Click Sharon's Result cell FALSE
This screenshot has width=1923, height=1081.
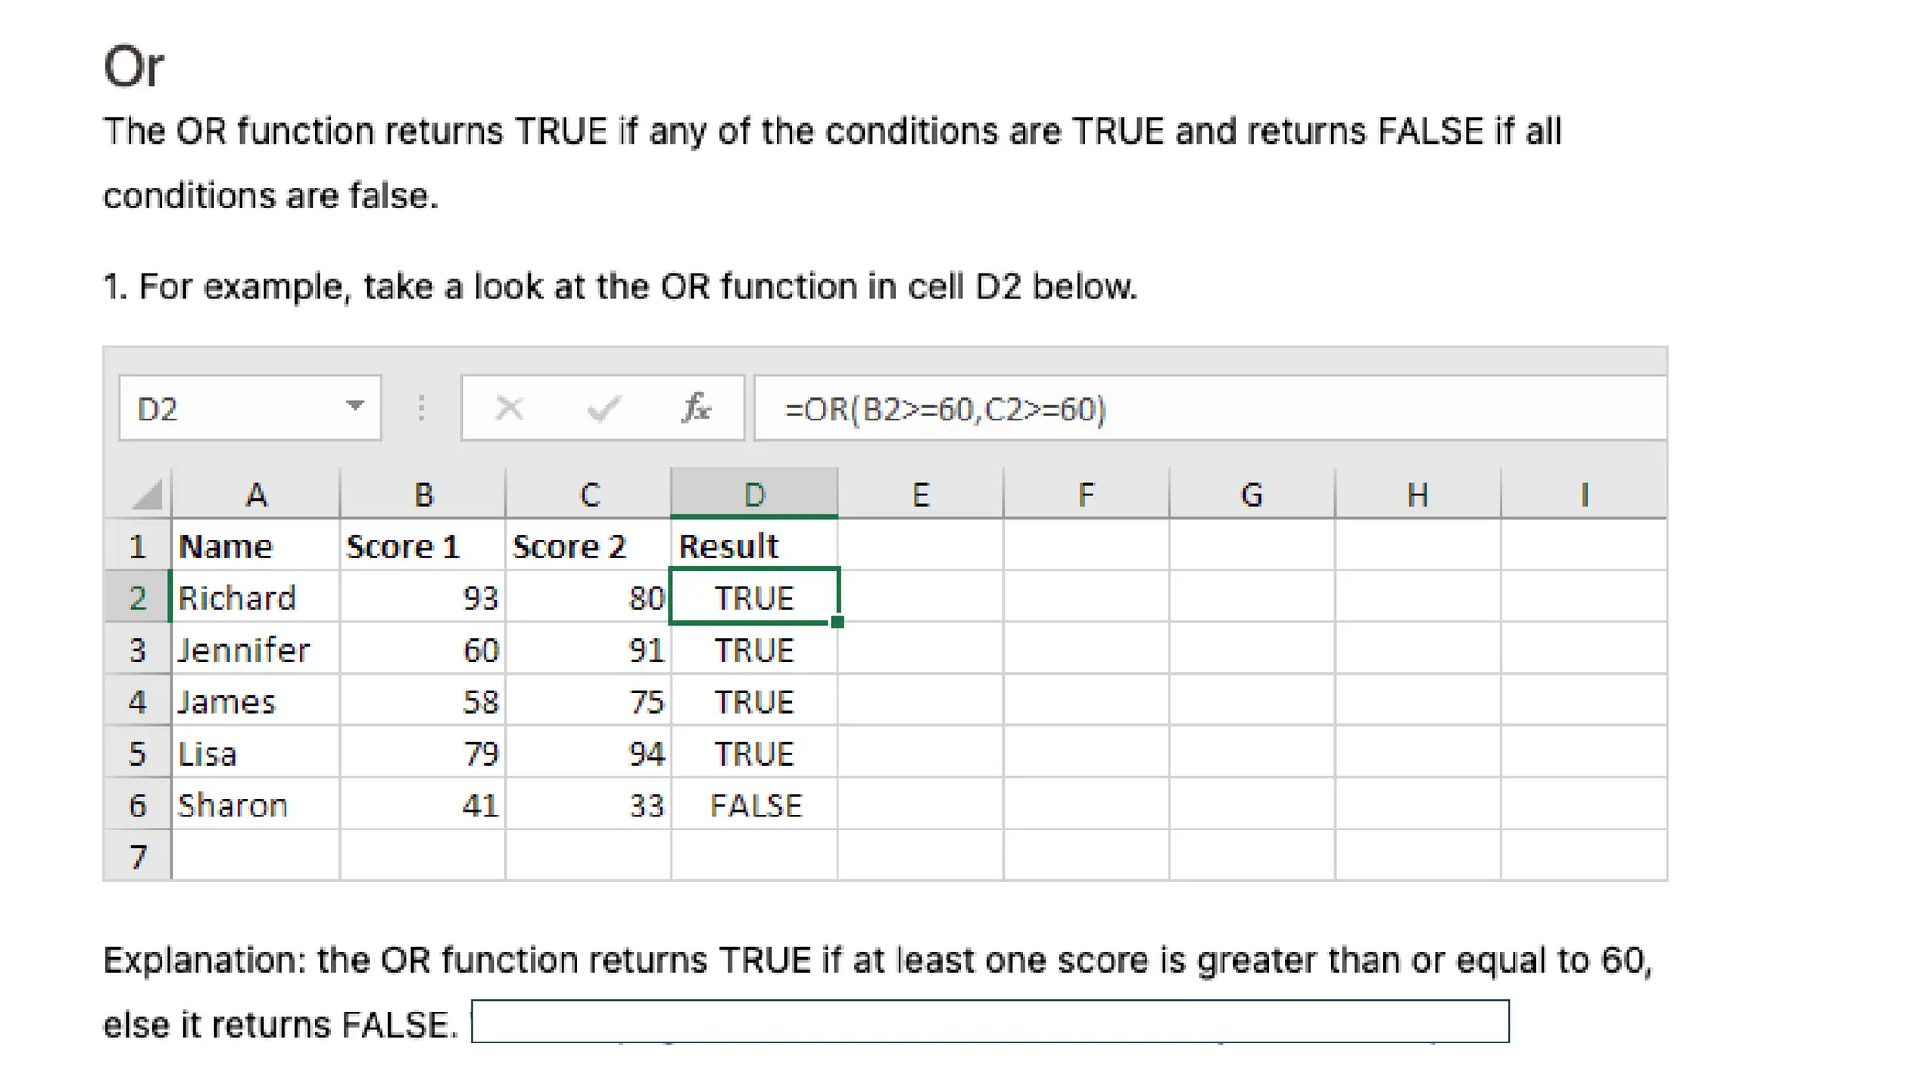point(754,804)
